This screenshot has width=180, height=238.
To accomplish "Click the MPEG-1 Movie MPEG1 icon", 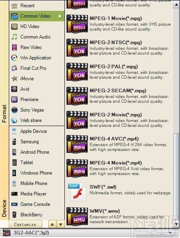I will pos(77,24).
